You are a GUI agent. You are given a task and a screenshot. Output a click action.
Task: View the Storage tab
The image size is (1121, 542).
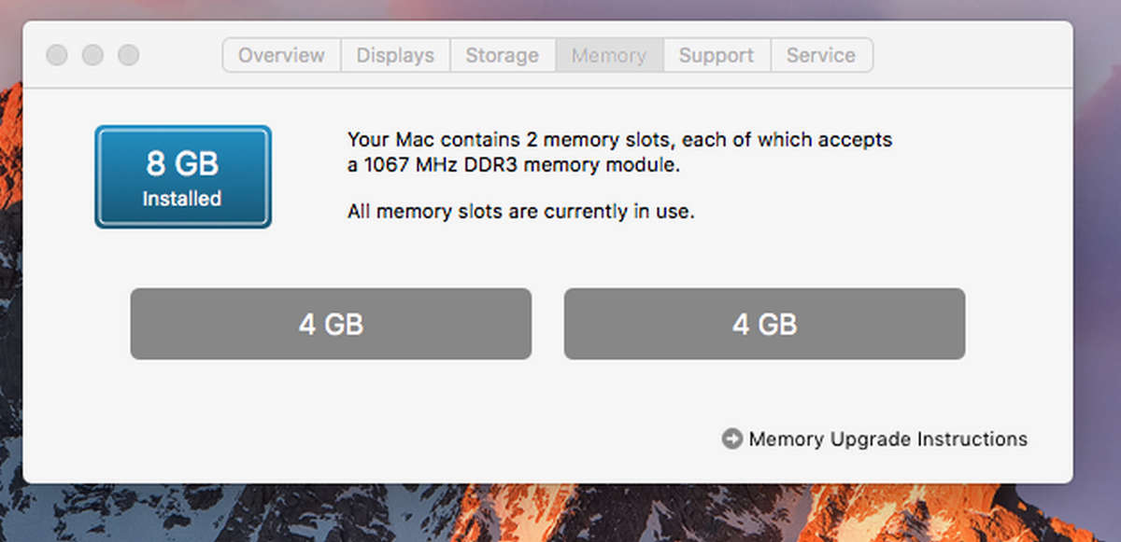pyautogui.click(x=503, y=55)
